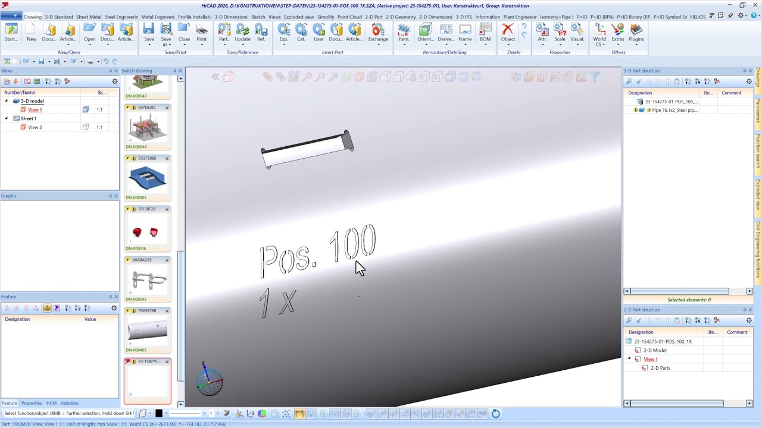Open the Variables tab in the bottom-left panel

point(69,403)
